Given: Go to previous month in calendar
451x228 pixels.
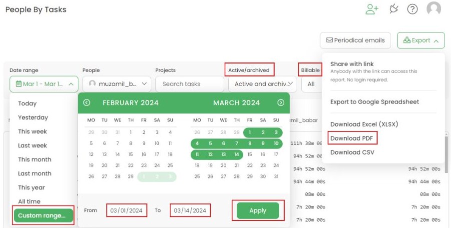Looking at the screenshot, I should pos(86,102).
